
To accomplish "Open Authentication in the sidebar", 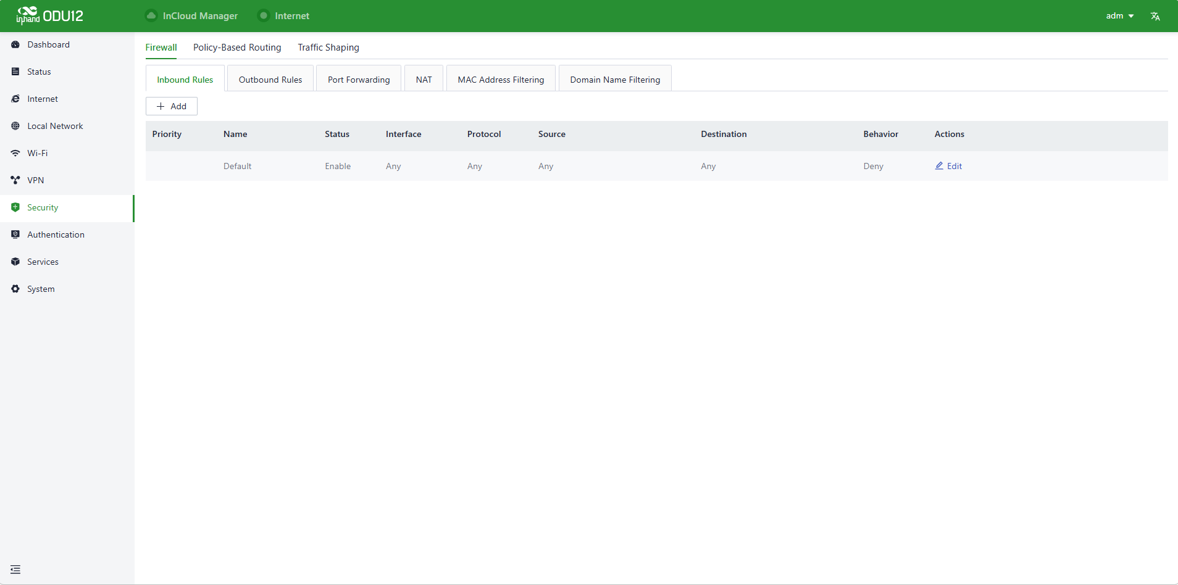I will click(x=56, y=234).
